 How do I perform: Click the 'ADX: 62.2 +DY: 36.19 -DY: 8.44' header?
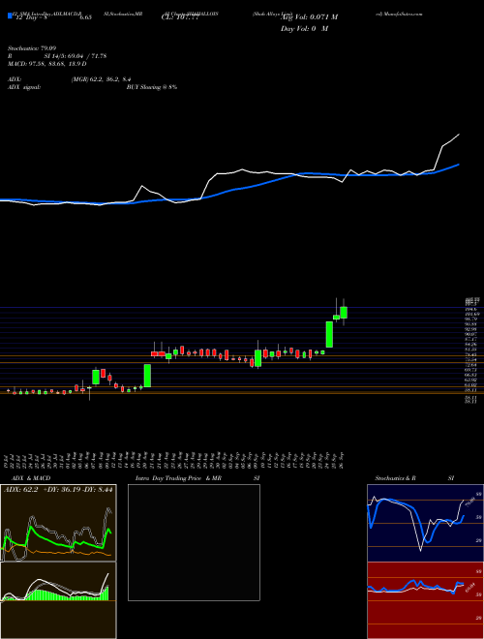click(59, 489)
